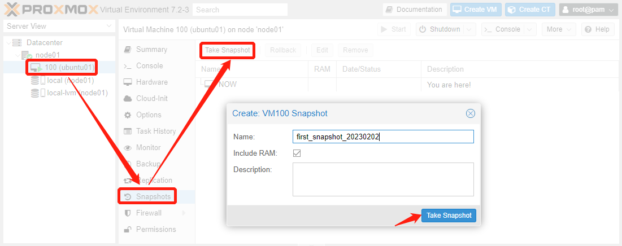Image resolution: width=622 pixels, height=246 pixels.
Task: Click the Task History list icon
Action: tap(128, 131)
